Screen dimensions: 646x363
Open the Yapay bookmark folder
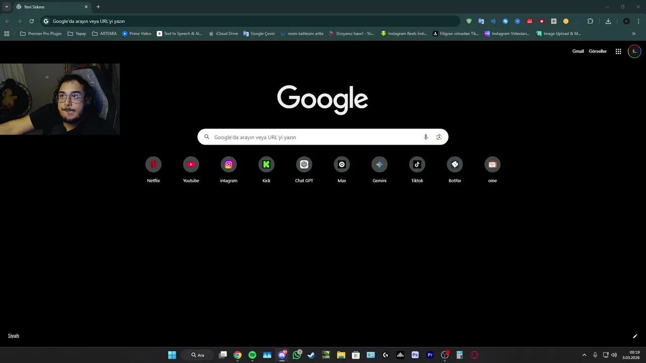pyautogui.click(x=77, y=34)
